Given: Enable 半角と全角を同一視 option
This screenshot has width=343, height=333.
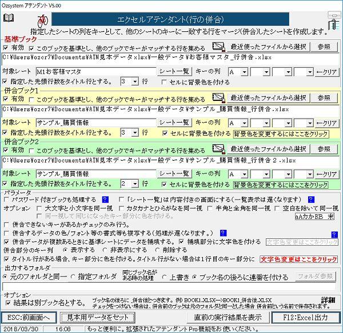Looking at the screenshot, I should [210, 208].
